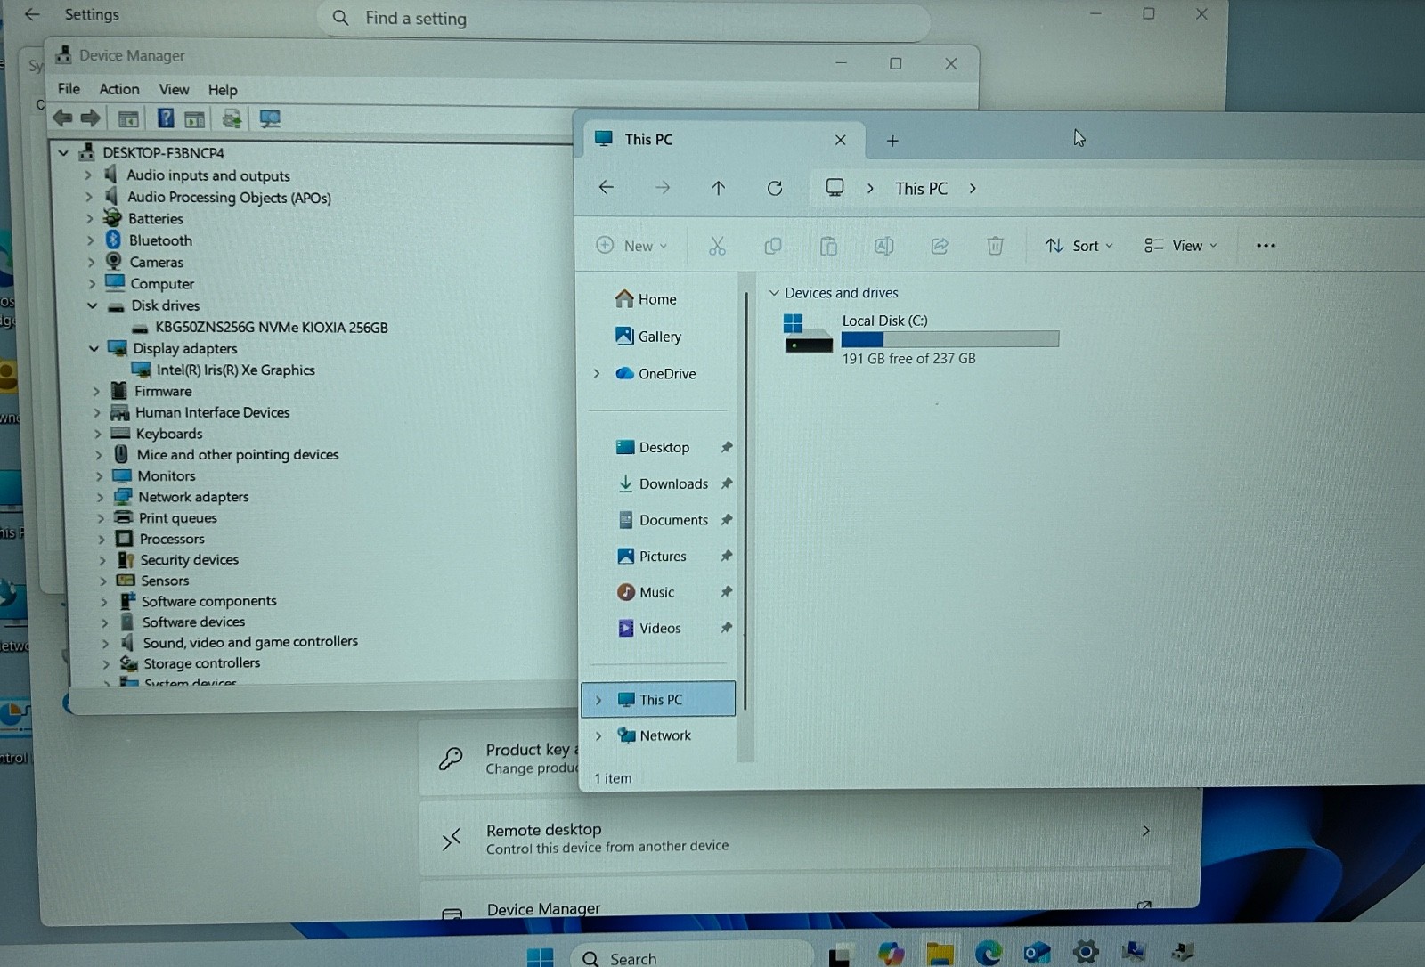Open the Action menu in Device Manager

[119, 89]
